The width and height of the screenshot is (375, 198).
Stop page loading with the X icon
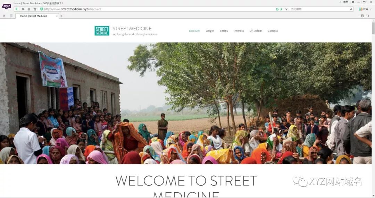[x=23, y=9]
